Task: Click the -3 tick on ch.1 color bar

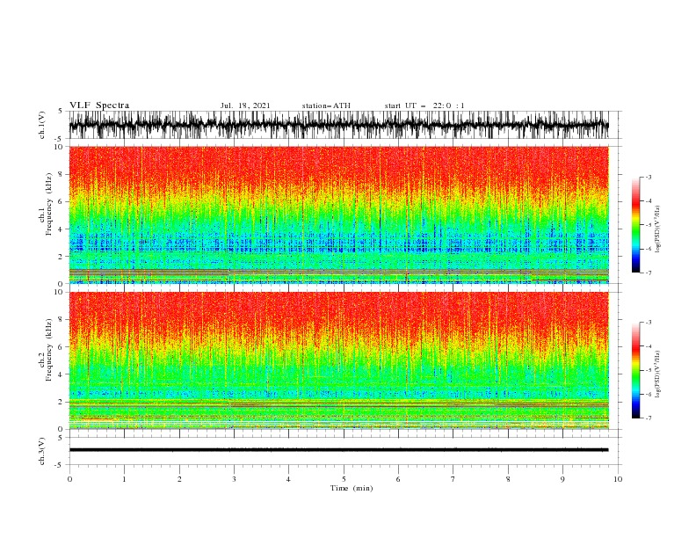Action: click(648, 177)
